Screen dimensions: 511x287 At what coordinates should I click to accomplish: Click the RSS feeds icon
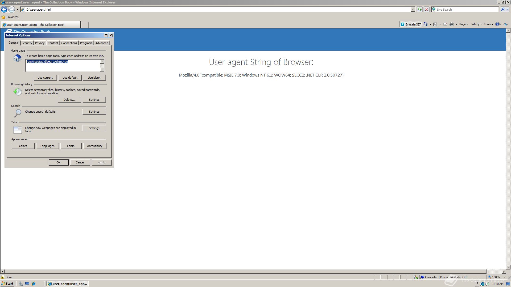tap(435, 24)
